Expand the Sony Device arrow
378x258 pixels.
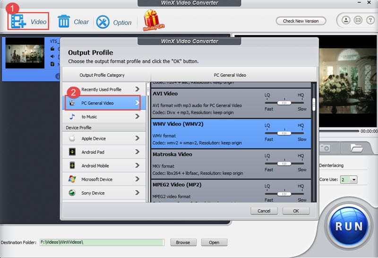coord(137,193)
